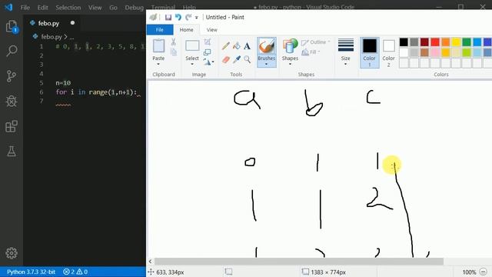492x277 pixels.
Task: Open VS Code Selection menu
Action: 68,8
